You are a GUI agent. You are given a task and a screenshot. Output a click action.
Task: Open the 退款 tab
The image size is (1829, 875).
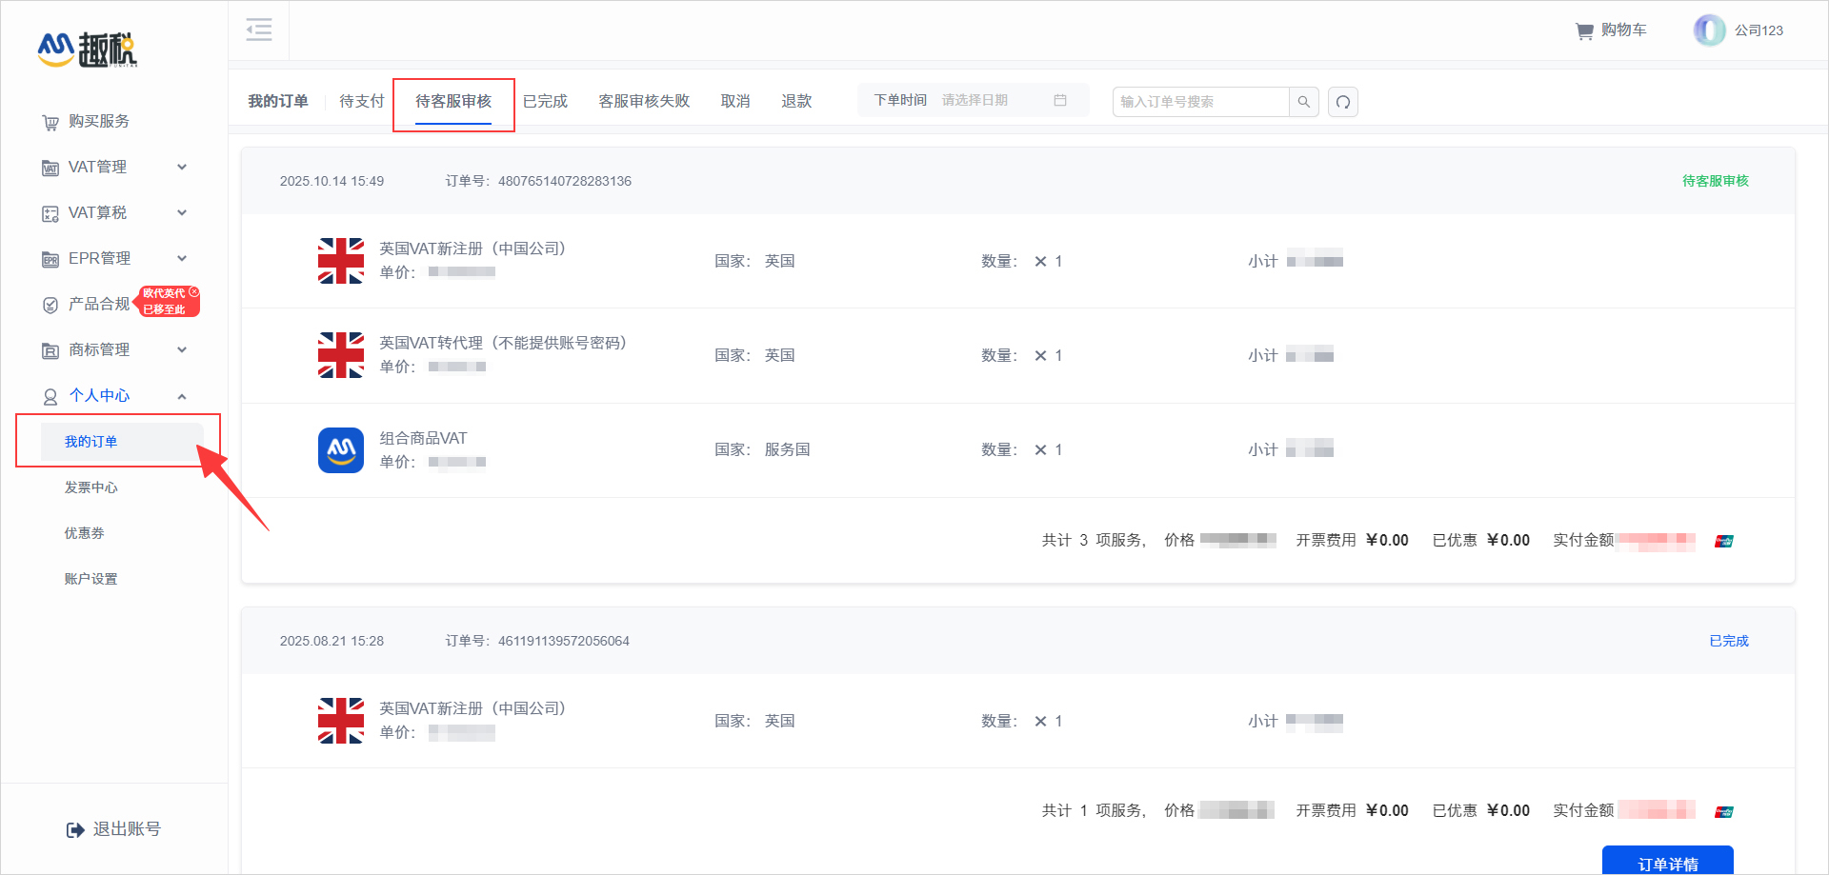pyautogui.click(x=796, y=100)
